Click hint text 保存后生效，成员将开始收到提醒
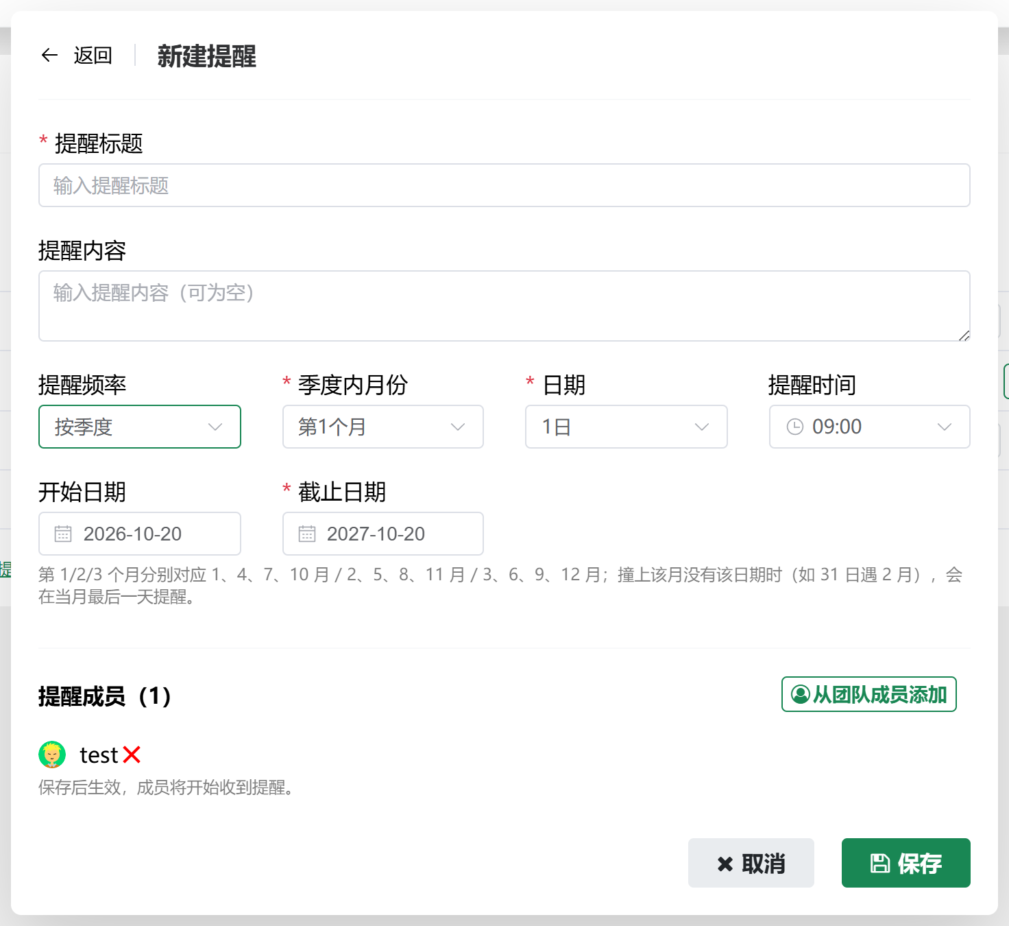This screenshot has height=926, width=1009. (166, 787)
